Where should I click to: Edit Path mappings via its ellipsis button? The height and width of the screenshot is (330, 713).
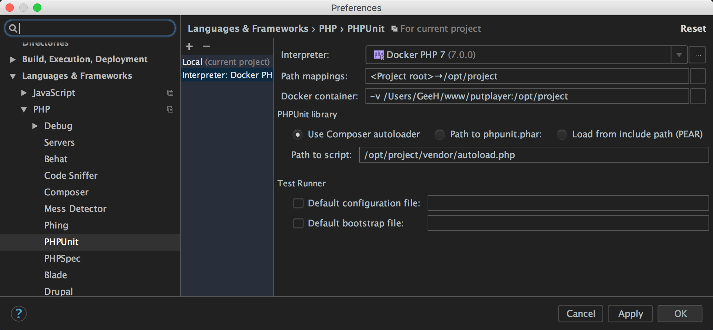pyautogui.click(x=698, y=76)
